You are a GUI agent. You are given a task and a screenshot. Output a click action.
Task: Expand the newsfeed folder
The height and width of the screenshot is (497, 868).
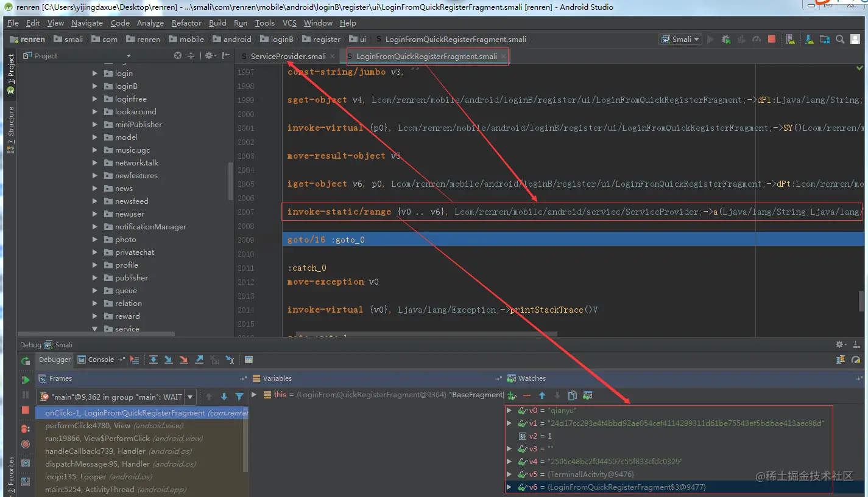coord(95,201)
